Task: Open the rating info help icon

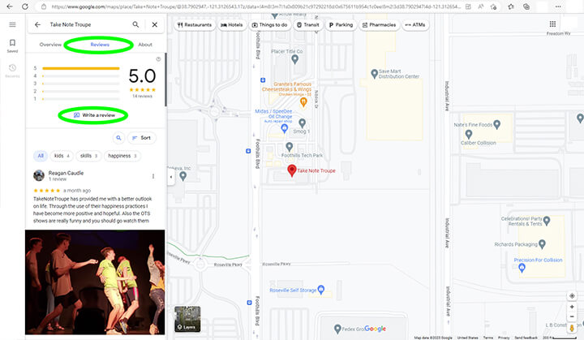Action: tap(158, 59)
